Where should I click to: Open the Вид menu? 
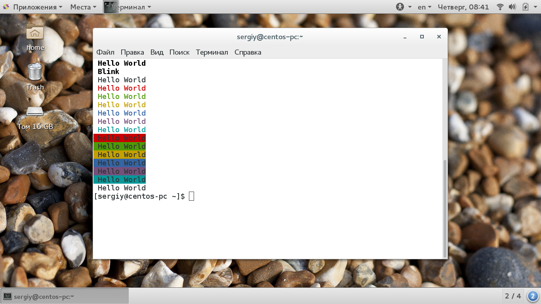(x=157, y=52)
